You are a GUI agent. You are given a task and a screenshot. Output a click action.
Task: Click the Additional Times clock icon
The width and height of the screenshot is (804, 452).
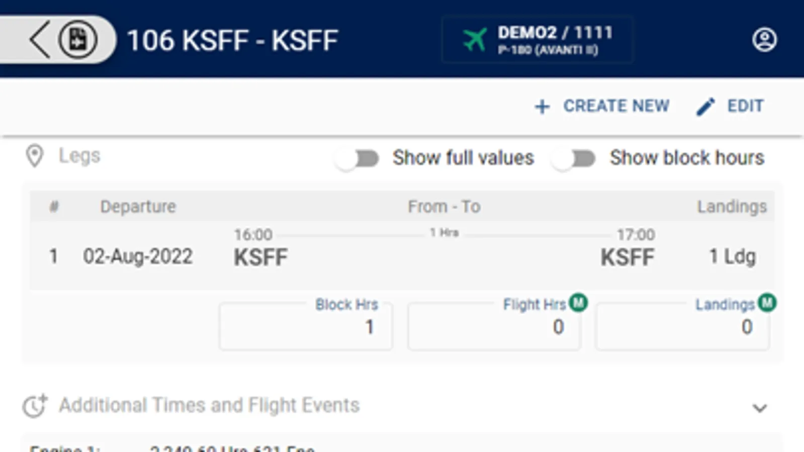(x=35, y=406)
